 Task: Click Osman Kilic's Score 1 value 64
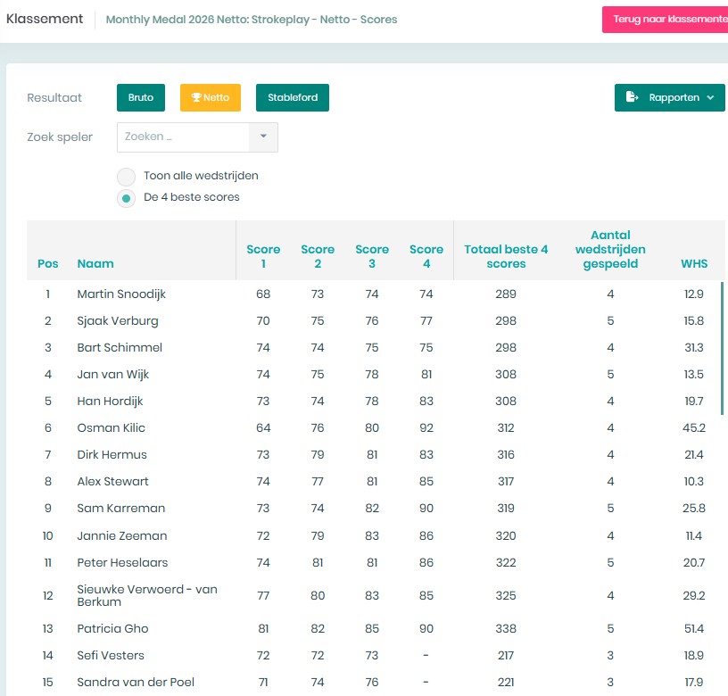pos(263,428)
